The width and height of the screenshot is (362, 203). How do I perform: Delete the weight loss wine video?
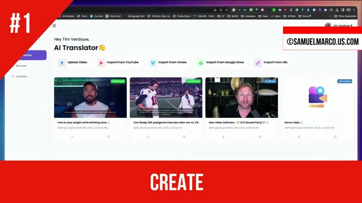click(x=109, y=137)
